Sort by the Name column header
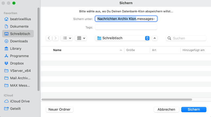This screenshot has height=117, width=211. click(x=57, y=50)
